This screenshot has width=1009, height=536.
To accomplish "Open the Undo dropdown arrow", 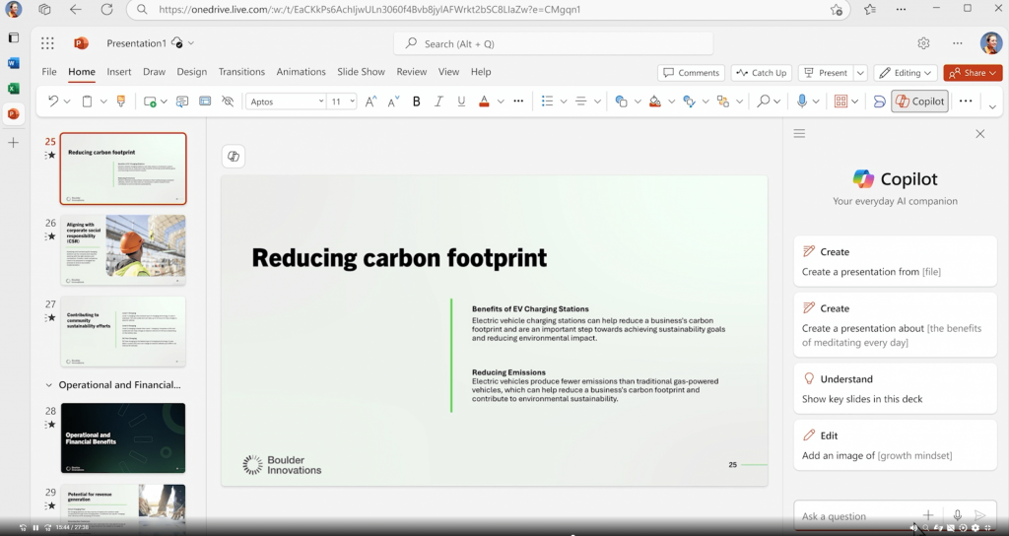I will pos(67,101).
